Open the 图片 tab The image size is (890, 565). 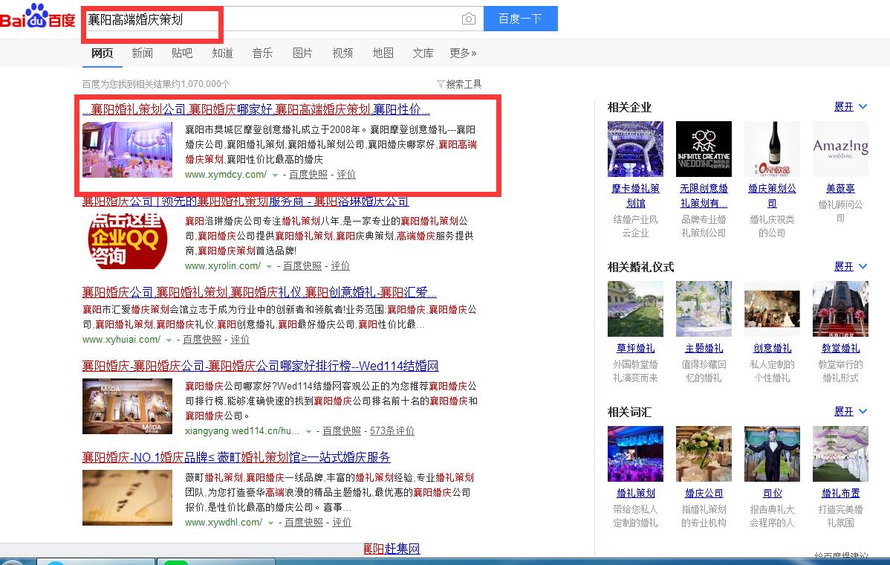pyautogui.click(x=302, y=53)
